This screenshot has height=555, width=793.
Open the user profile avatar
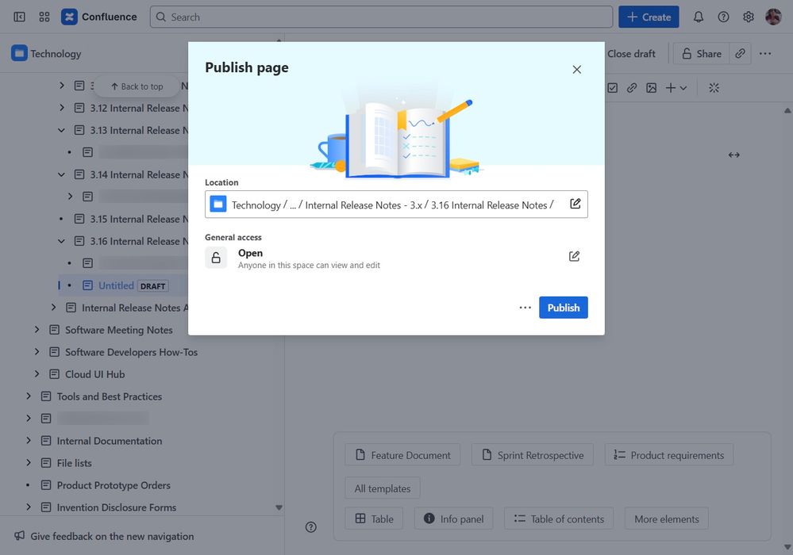tap(773, 17)
